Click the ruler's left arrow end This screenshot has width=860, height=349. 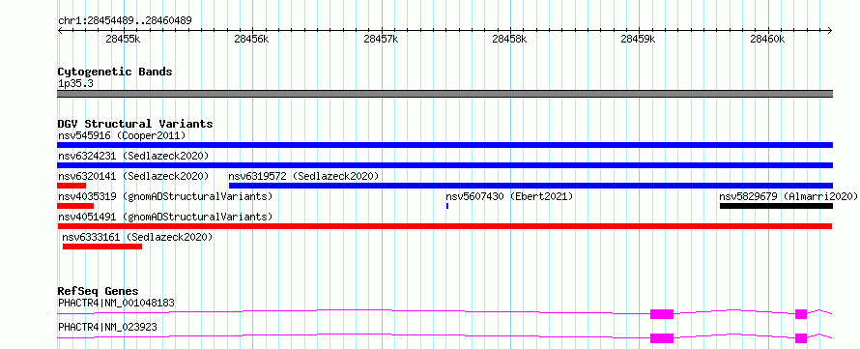(60, 30)
